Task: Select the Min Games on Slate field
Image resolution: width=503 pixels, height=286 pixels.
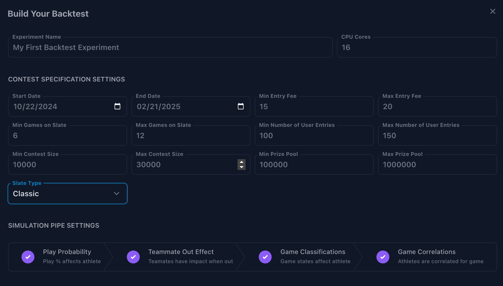Action: 67,135
